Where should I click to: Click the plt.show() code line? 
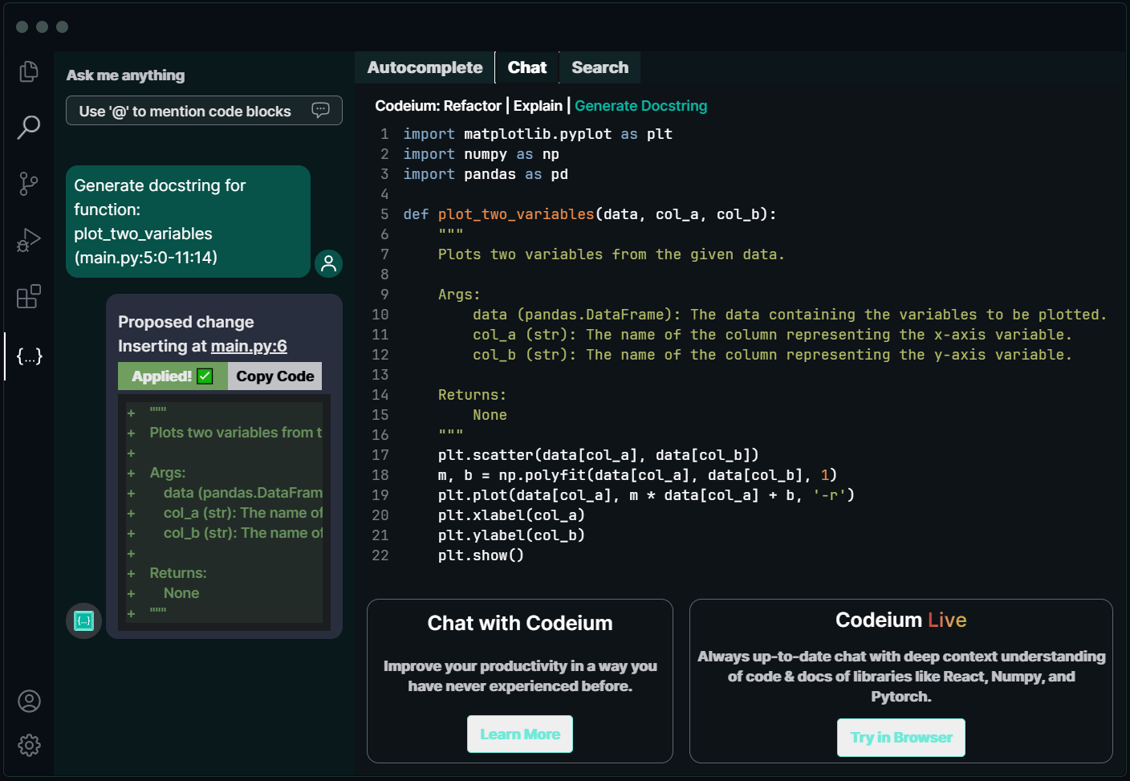pos(481,555)
